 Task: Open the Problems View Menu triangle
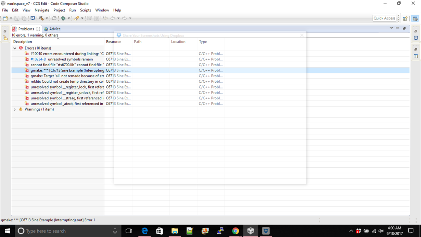coord(391,28)
